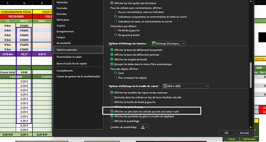
Task: Toggle Grouper les dates dans Filtre automatique
Action: [112, 64]
